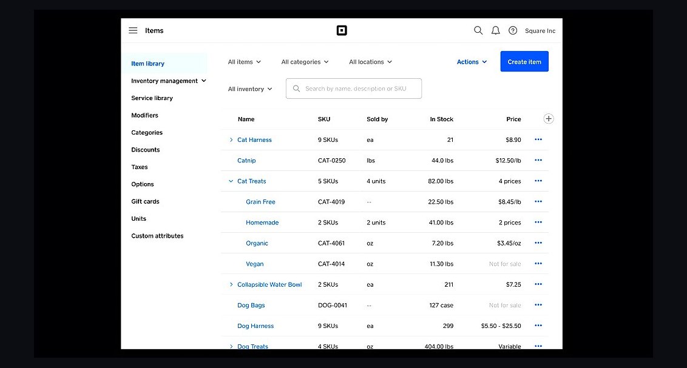The width and height of the screenshot is (687, 368).
Task: Open Custom attributes section
Action: 157,236
